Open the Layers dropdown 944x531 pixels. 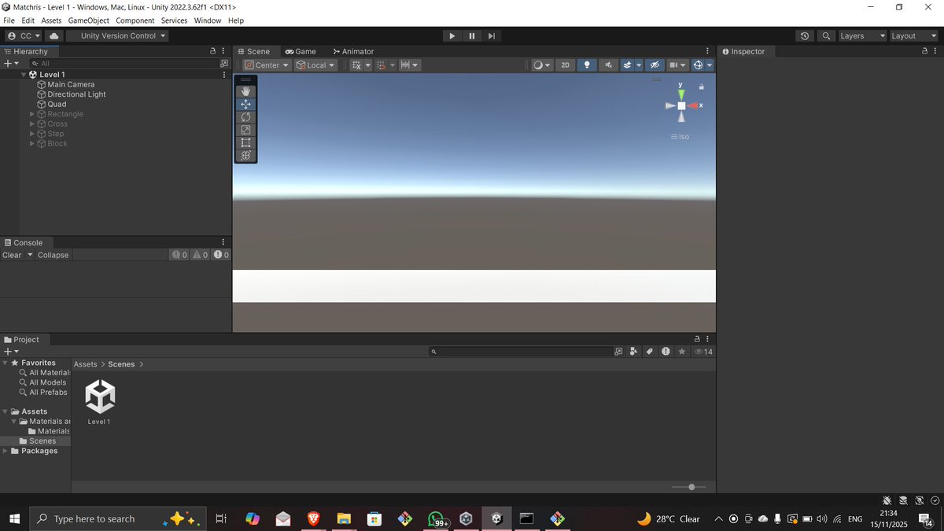pos(861,35)
